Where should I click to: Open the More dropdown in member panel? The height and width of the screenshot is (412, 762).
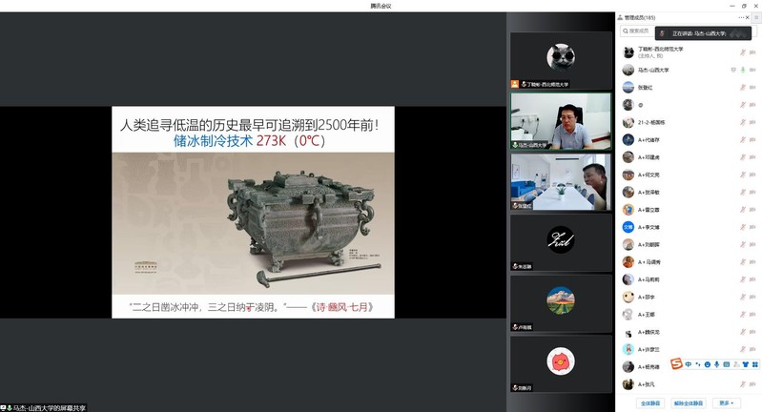pyautogui.click(x=729, y=402)
